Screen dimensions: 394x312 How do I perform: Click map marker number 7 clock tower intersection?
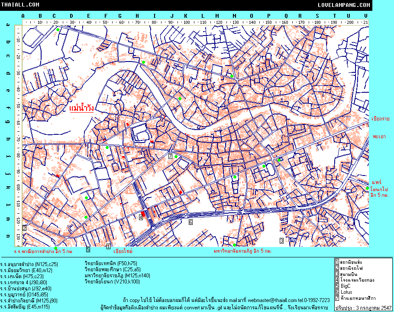(171, 156)
